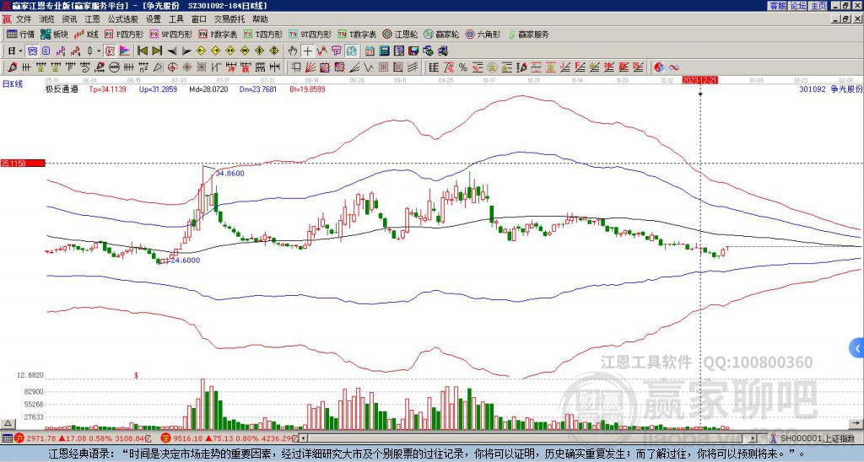864x462 pixels.
Task: Click the 301092 争光股份 stock label
Action: (830, 89)
